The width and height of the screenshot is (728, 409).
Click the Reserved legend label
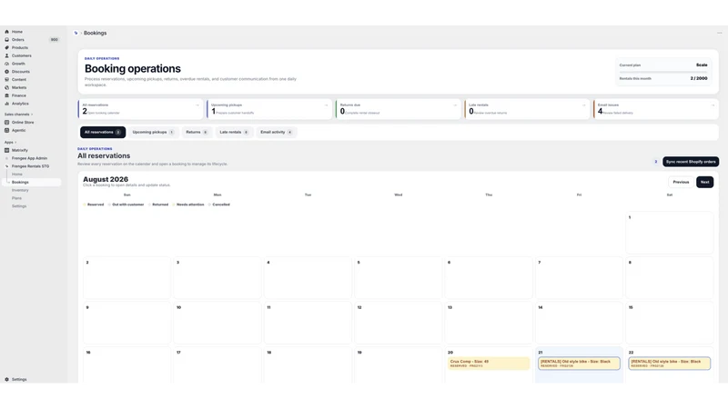(x=96, y=204)
